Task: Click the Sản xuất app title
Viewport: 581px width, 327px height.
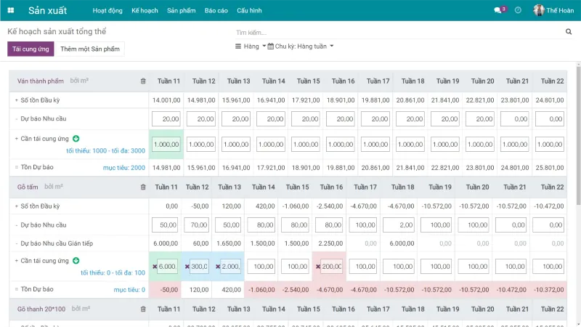Action: 47,10
